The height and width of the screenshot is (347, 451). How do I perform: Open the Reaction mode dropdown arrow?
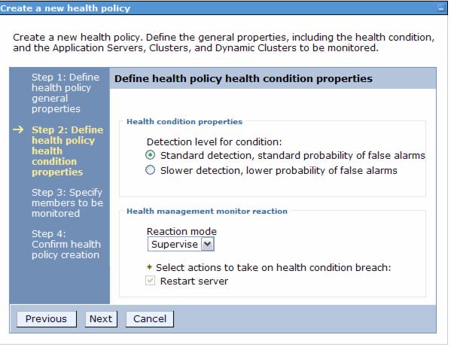point(208,245)
